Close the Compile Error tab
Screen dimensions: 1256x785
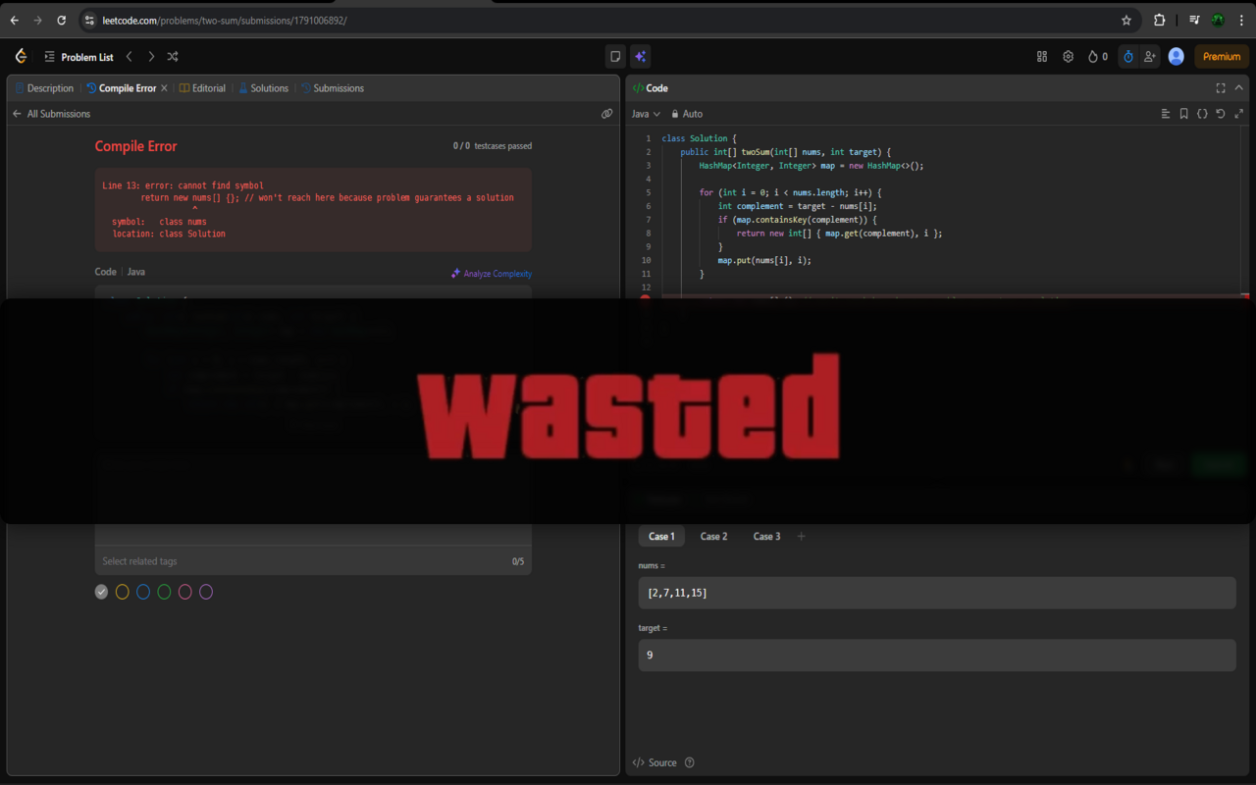click(x=164, y=88)
